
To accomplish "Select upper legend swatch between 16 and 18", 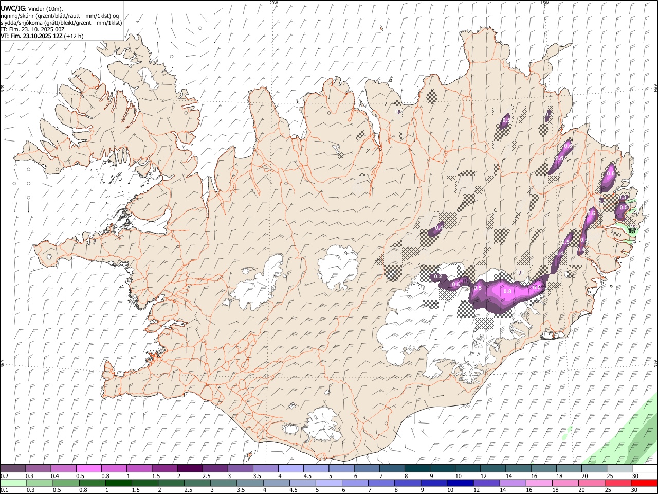I will point(543,468).
